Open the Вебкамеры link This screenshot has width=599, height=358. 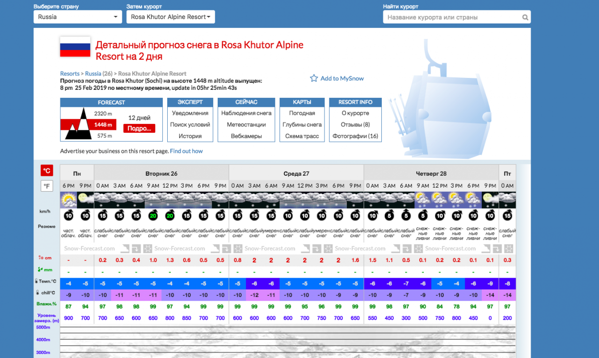click(x=247, y=136)
